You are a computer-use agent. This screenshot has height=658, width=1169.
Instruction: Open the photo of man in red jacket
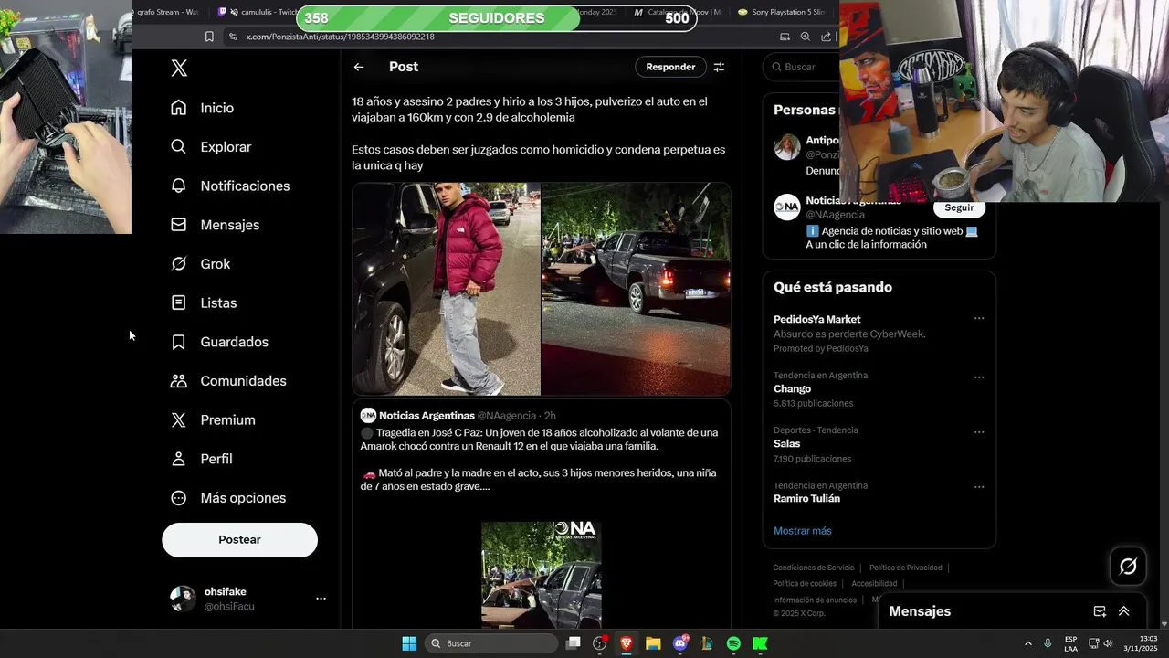tap(447, 289)
